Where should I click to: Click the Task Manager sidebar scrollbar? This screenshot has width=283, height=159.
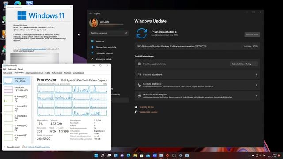(32, 98)
